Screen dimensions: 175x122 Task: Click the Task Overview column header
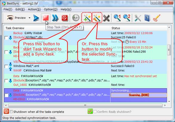point(57,28)
